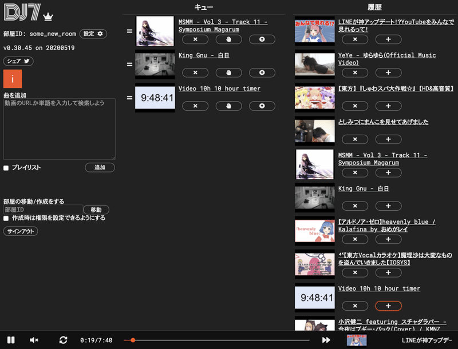Skip to the next track
458x349 pixels.
click(x=327, y=339)
